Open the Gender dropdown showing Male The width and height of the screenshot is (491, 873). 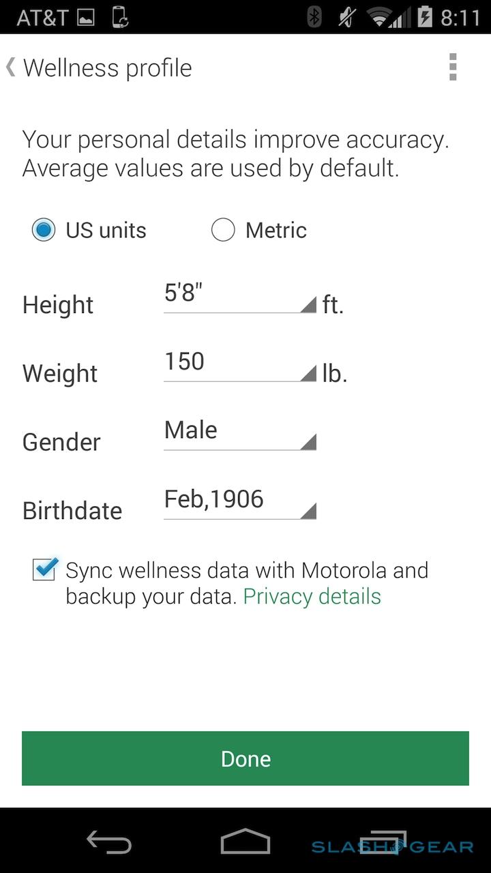click(239, 434)
